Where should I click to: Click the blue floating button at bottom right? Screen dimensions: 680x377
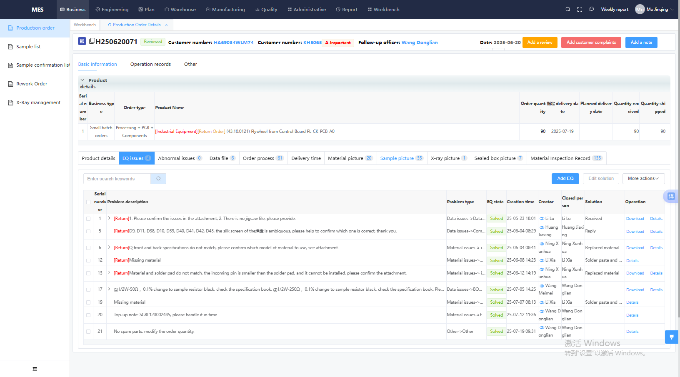pyautogui.click(x=671, y=337)
